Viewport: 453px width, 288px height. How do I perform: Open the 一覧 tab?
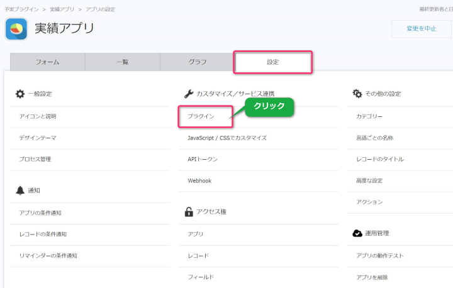click(123, 62)
